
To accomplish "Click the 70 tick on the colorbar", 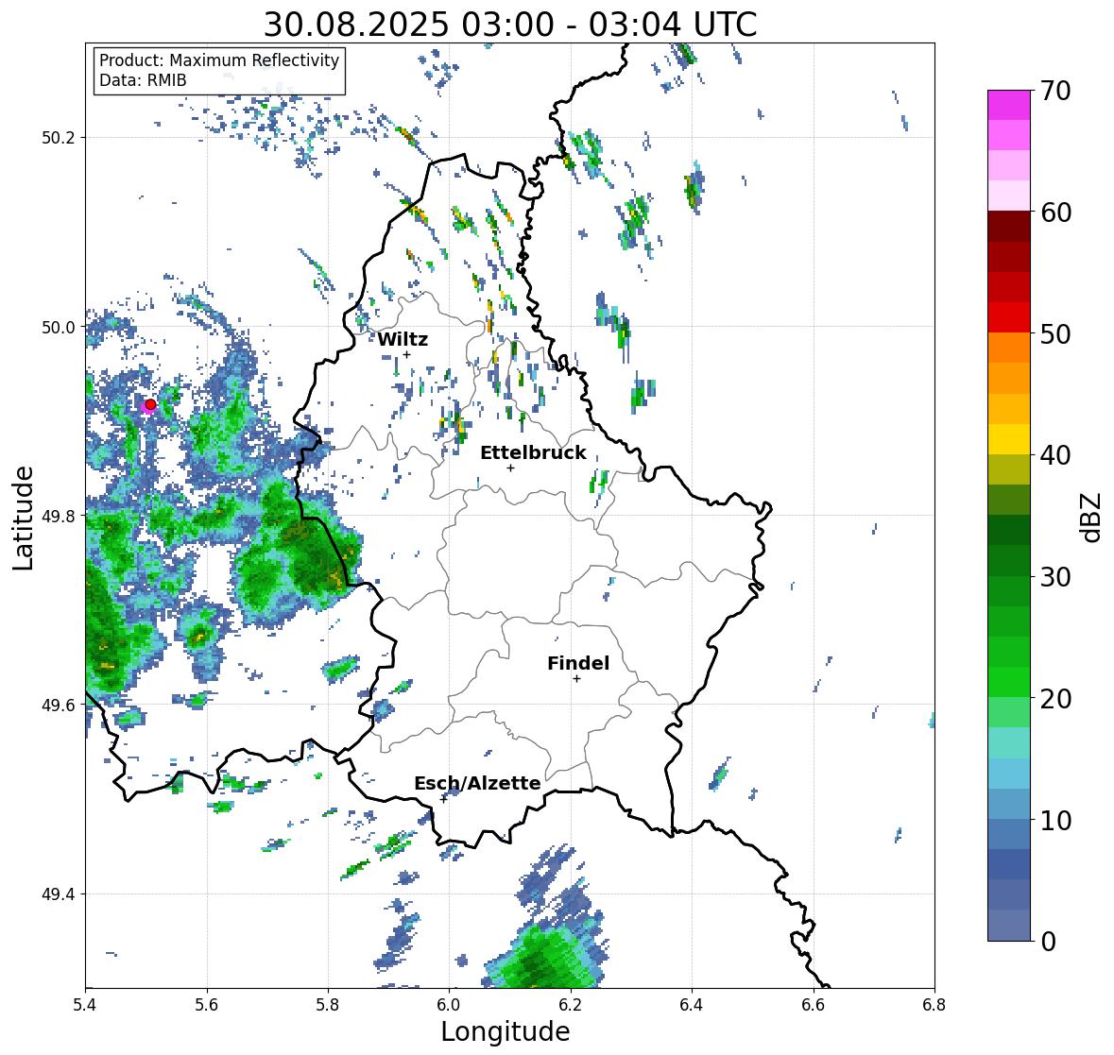I will pos(1055,91).
